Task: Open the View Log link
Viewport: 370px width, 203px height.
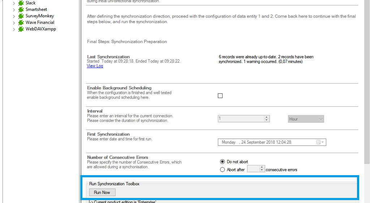Action: [x=95, y=66]
